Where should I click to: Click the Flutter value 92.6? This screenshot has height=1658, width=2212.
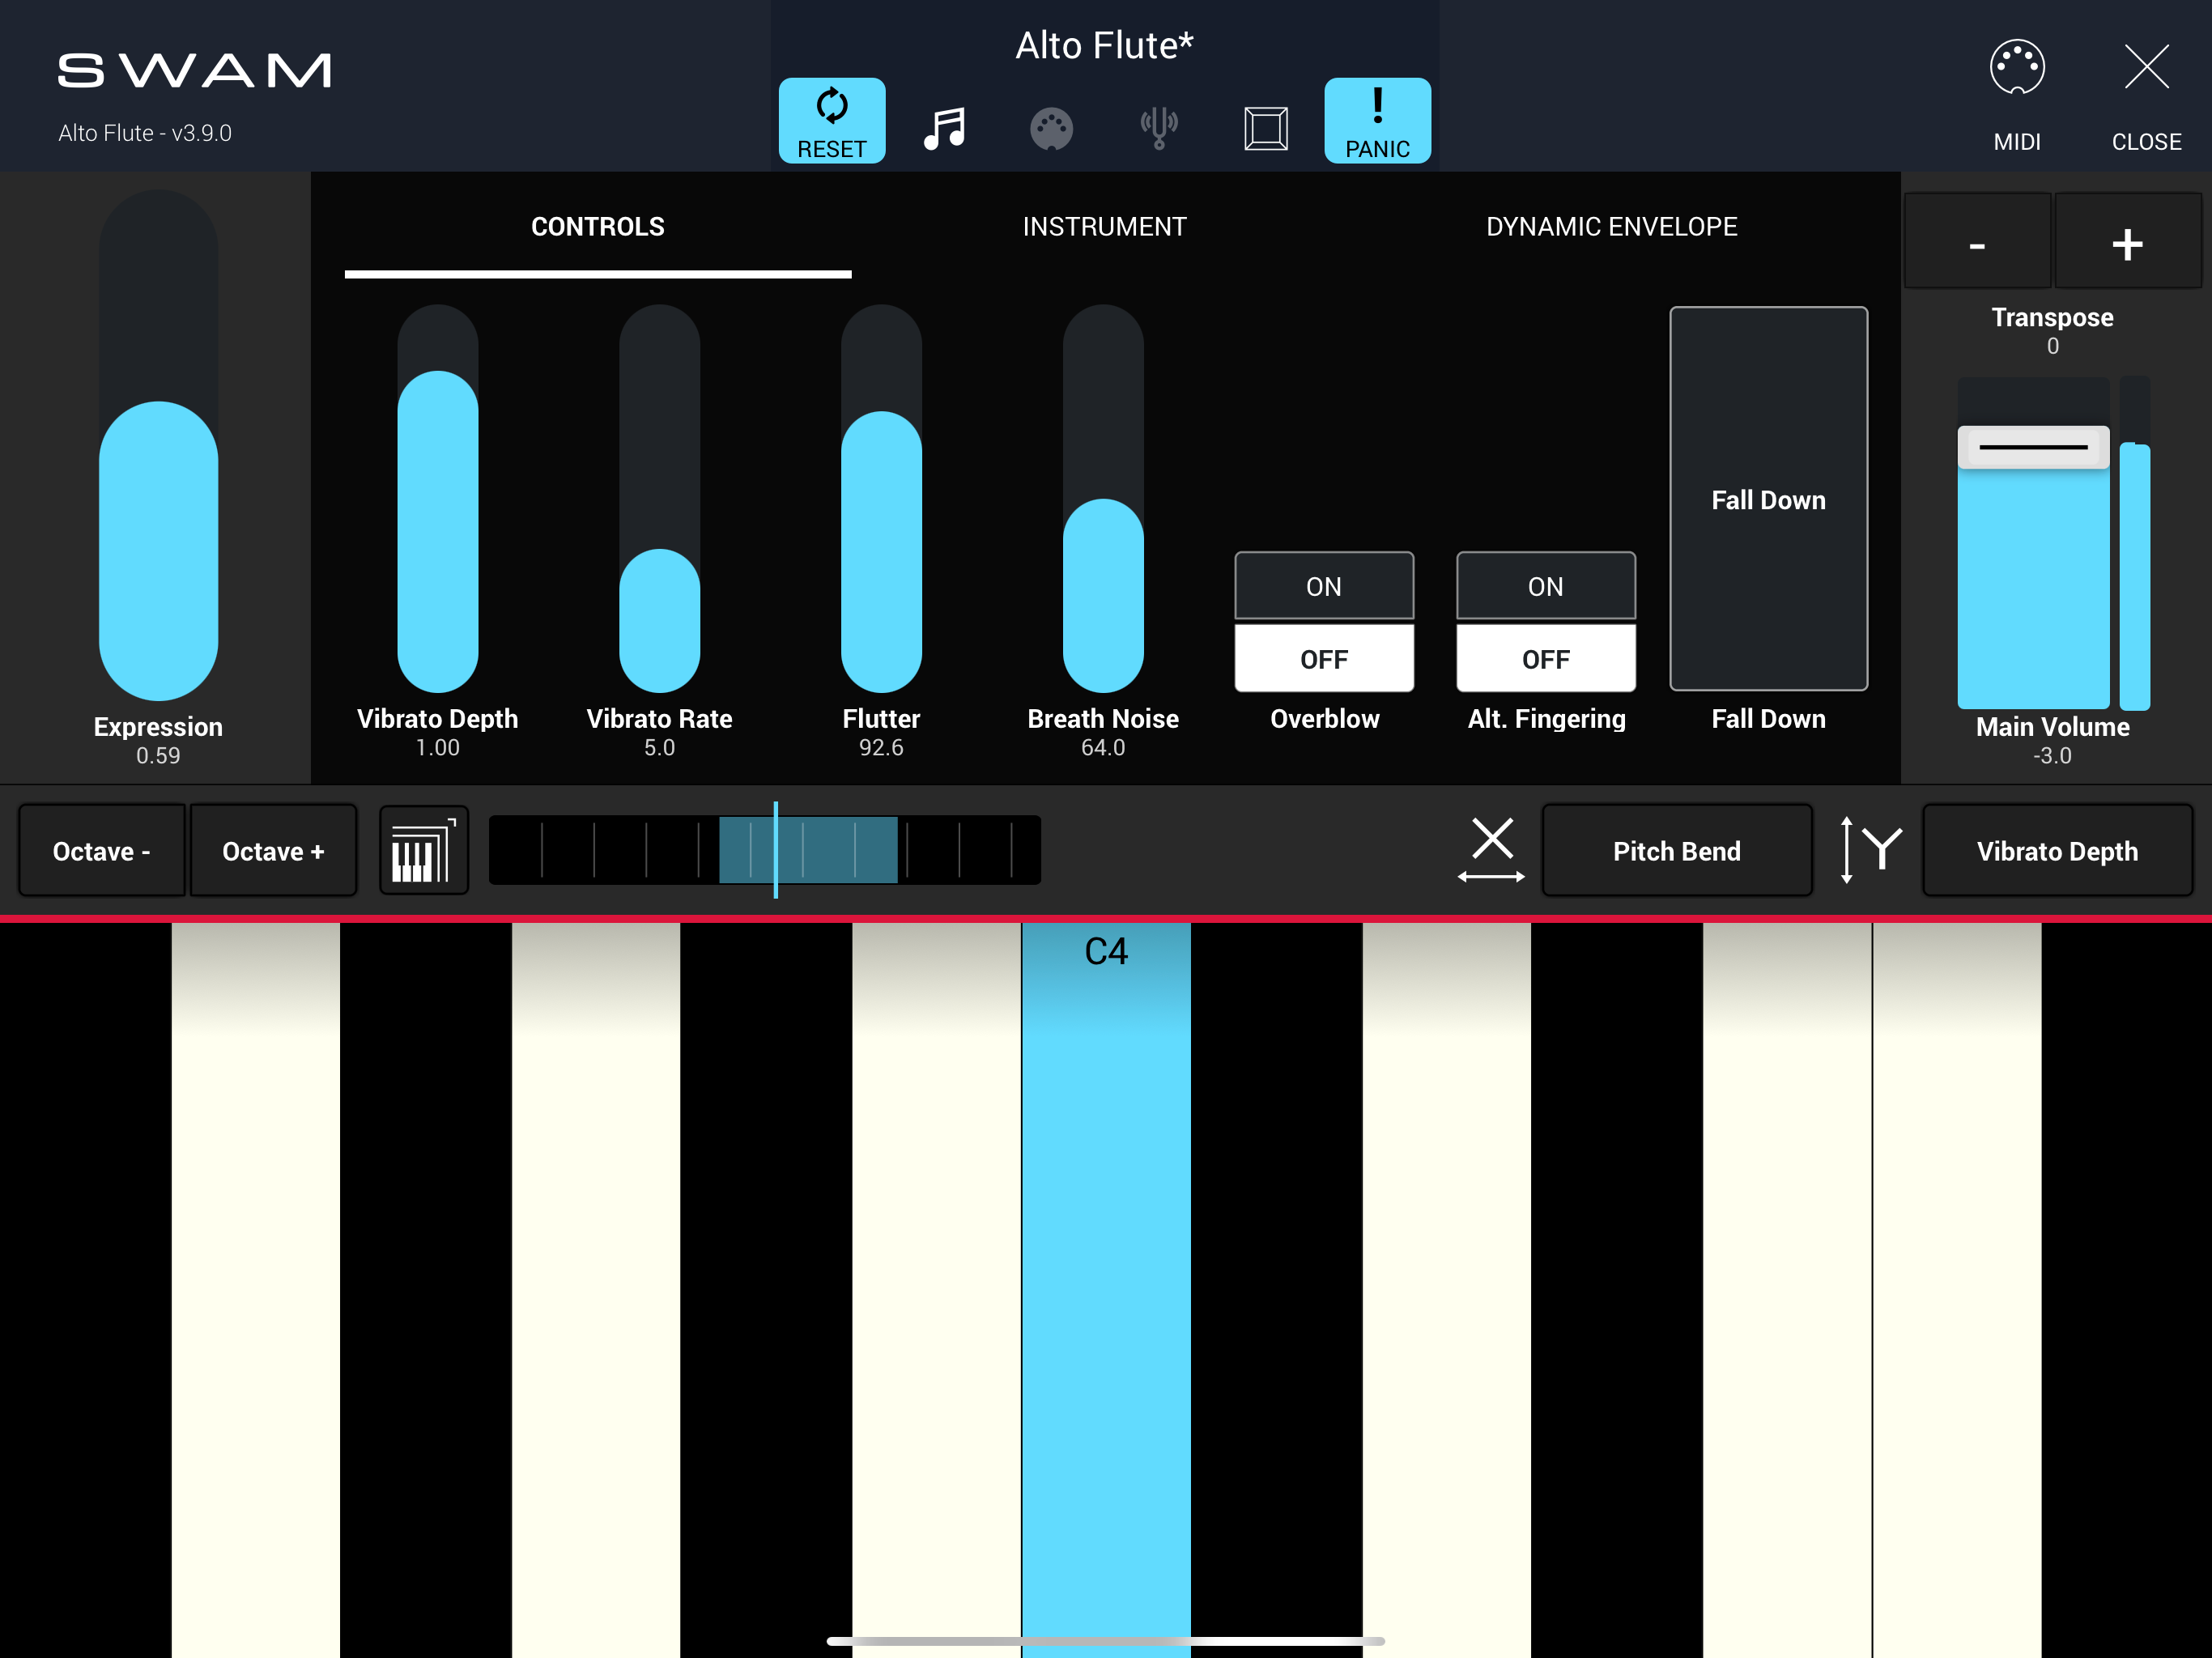881,747
